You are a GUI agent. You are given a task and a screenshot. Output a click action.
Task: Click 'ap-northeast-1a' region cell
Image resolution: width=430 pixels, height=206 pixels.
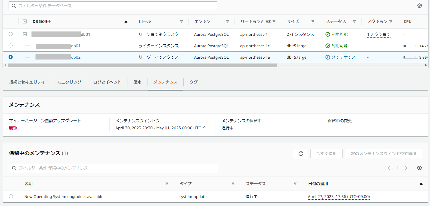[x=255, y=57]
